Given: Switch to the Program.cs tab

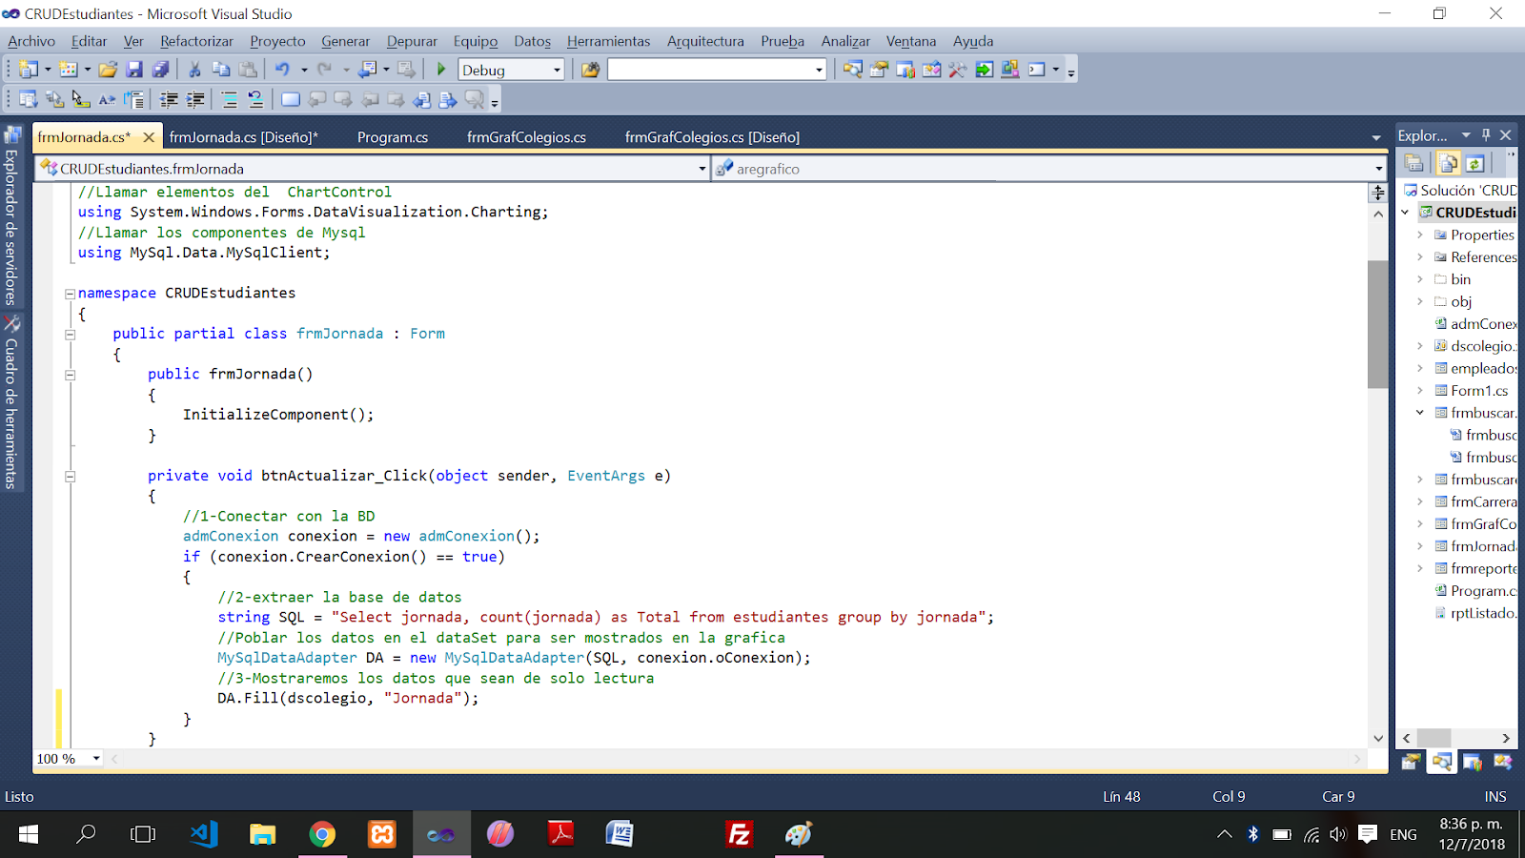Looking at the screenshot, I should pos(392,136).
